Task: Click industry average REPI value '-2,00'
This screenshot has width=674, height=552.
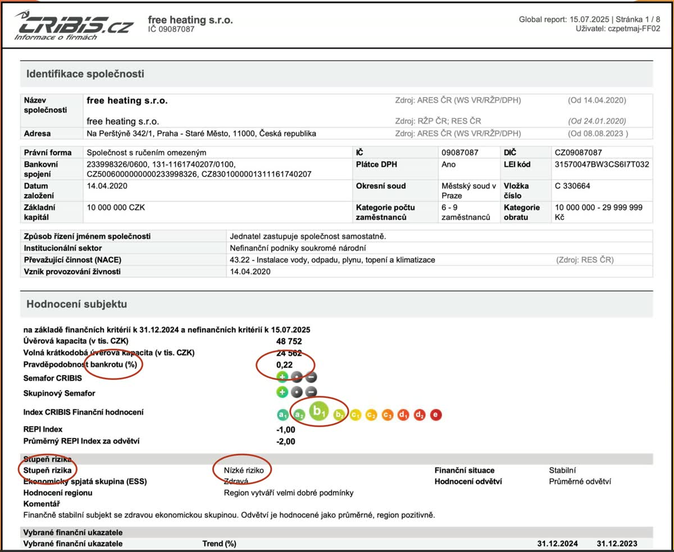Action: 285,442
